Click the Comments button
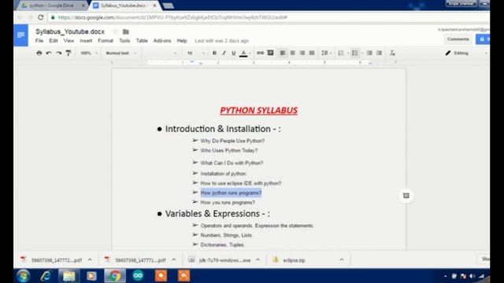This screenshot has height=283, width=504. point(458,39)
